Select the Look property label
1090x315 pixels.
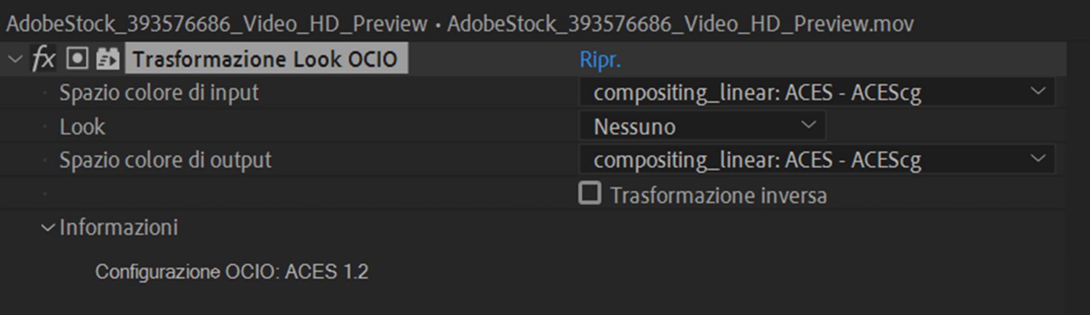coord(82,127)
